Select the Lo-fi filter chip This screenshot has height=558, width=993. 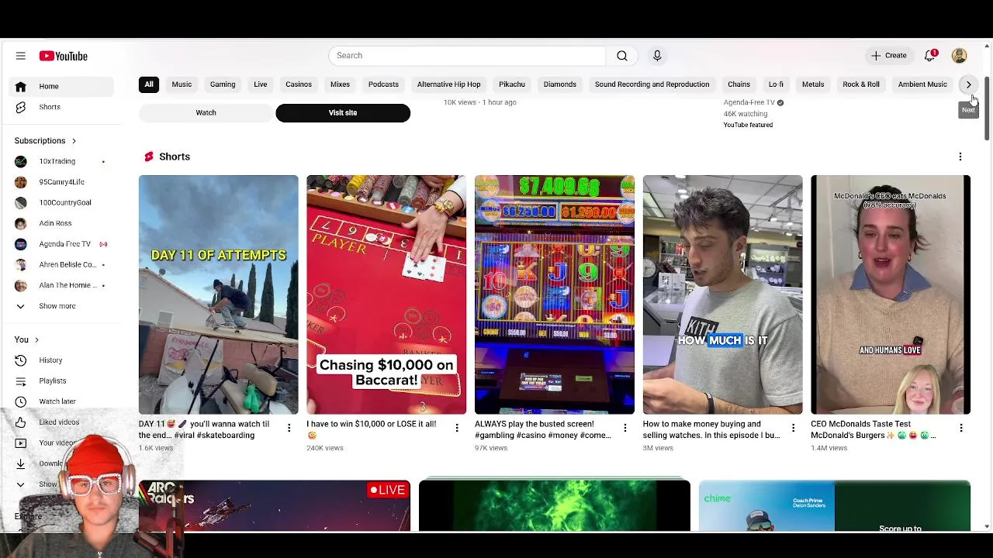[776, 84]
